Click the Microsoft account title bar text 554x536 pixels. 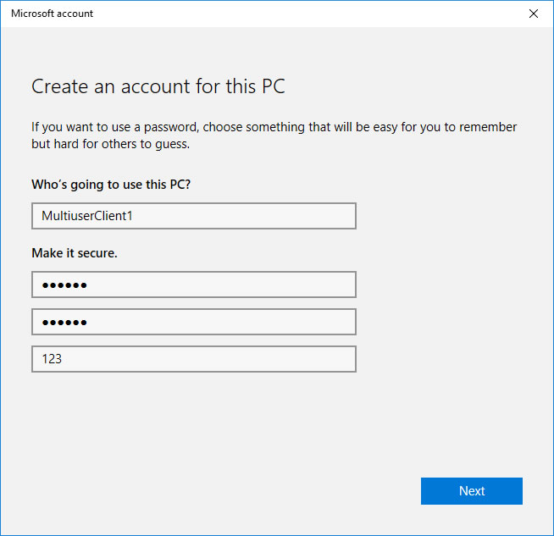pyautogui.click(x=52, y=14)
